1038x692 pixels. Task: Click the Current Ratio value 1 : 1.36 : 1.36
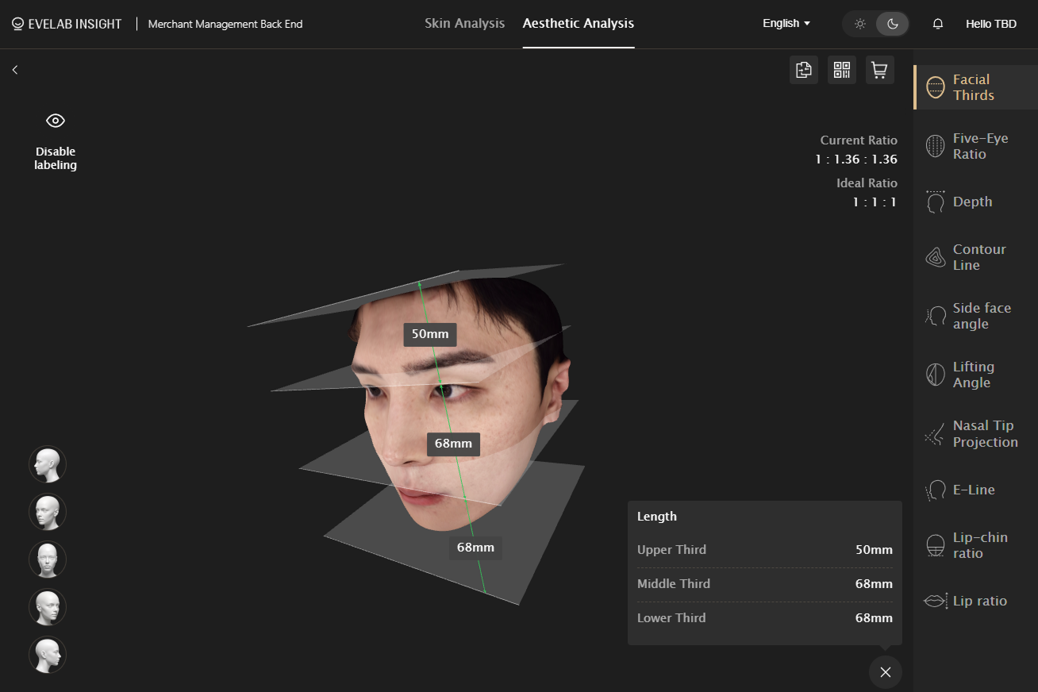tap(856, 160)
